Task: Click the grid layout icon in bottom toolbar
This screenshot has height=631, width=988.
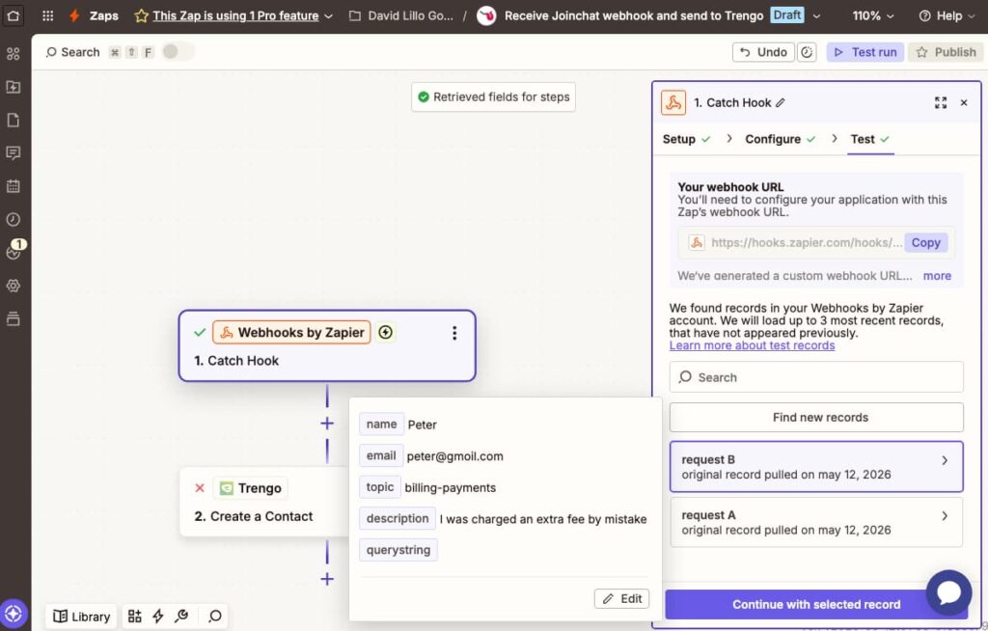Action: (135, 616)
